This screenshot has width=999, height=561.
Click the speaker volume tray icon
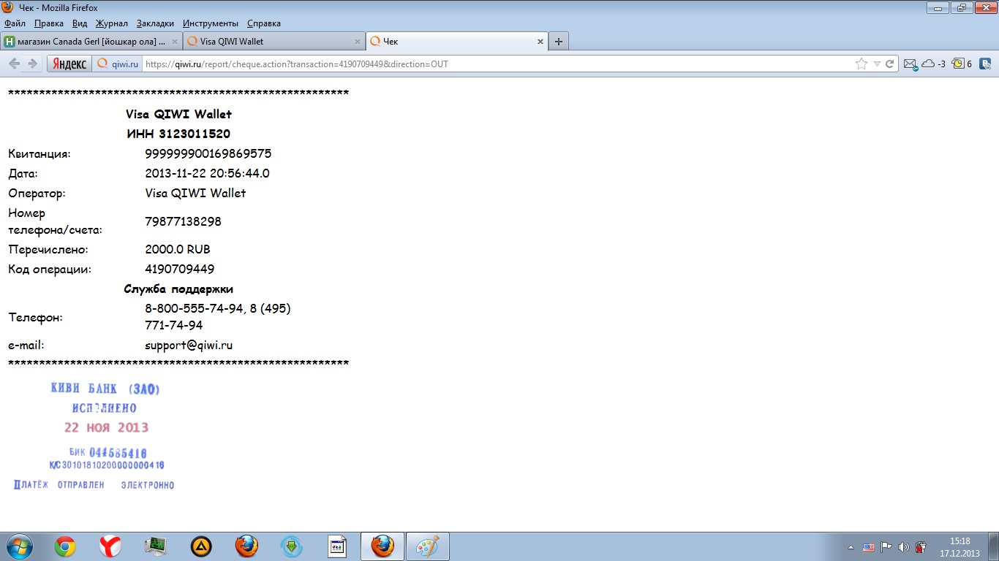tap(903, 547)
